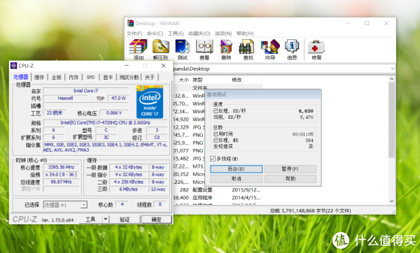420x253 pixels.
Task: Click the i7-4720HQ specification text in CPU-Z
Action: pos(105,123)
